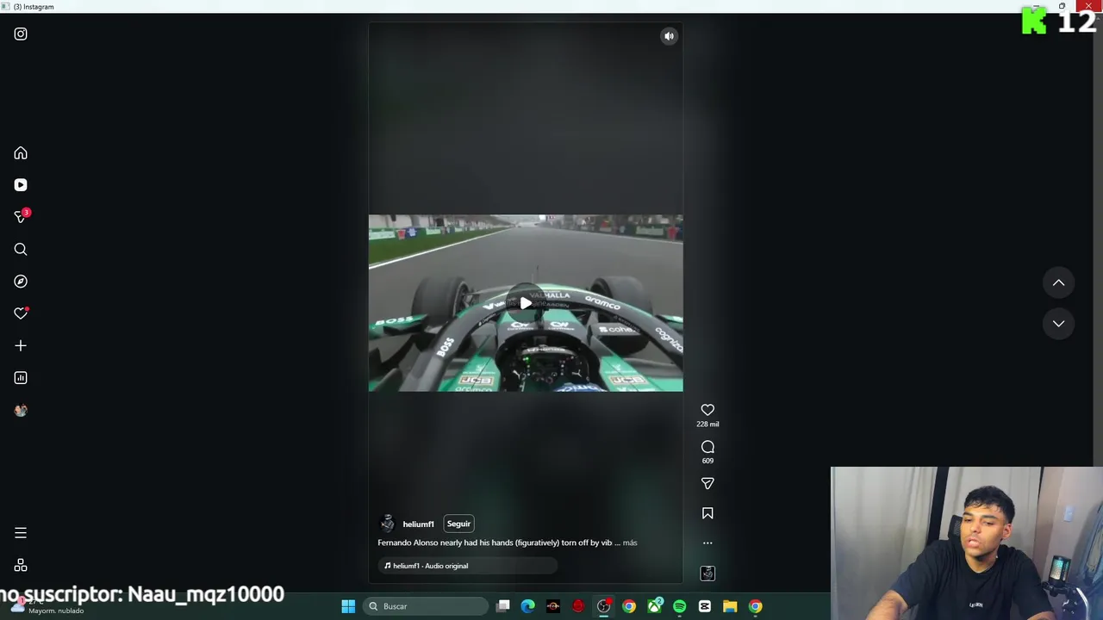Like the reel with heart icon
Viewport: 1103px width, 620px height.
(707, 410)
